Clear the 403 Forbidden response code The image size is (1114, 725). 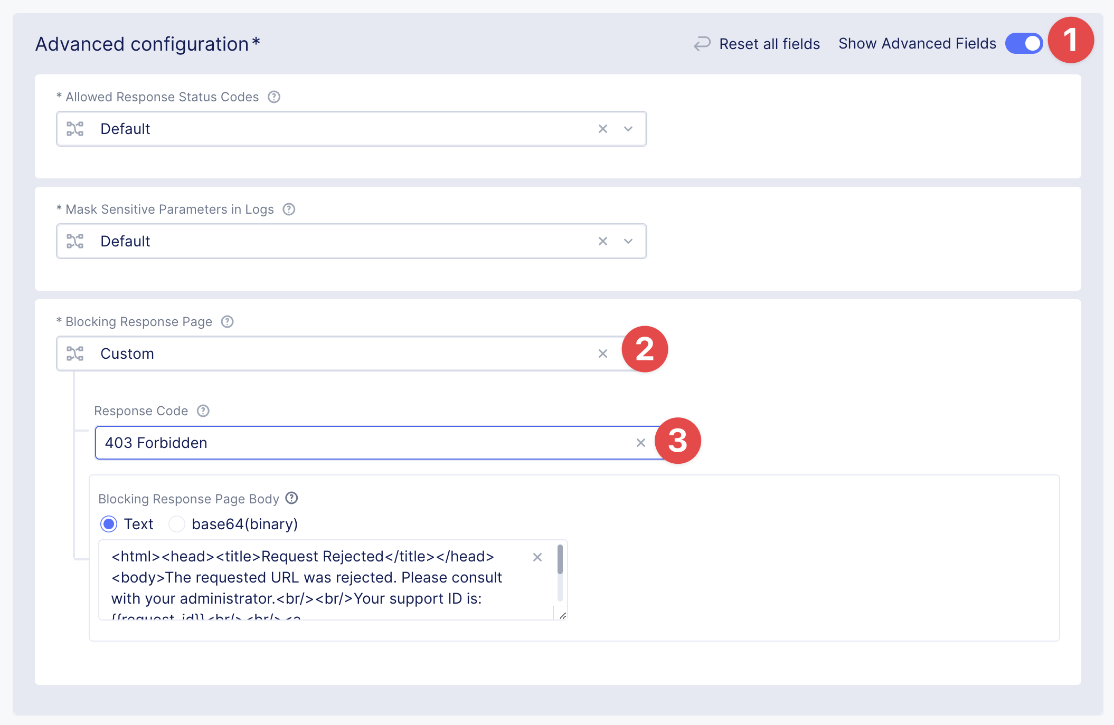click(x=640, y=443)
